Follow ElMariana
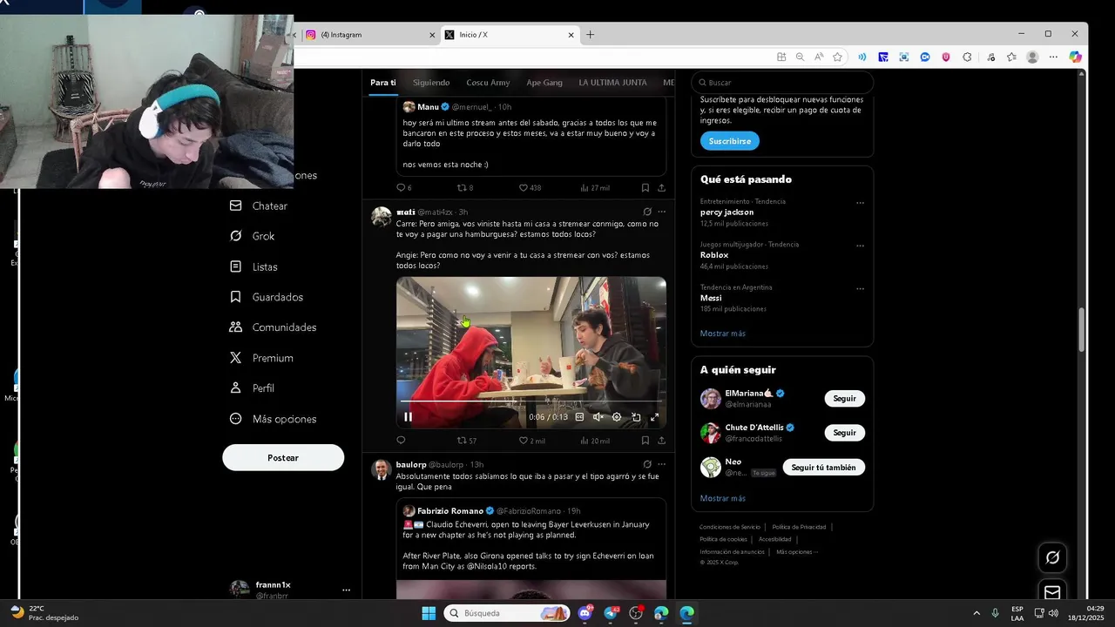 (x=844, y=399)
